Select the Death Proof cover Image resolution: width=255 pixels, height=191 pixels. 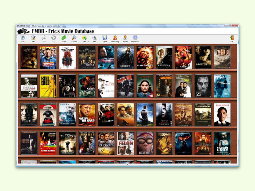48,115
